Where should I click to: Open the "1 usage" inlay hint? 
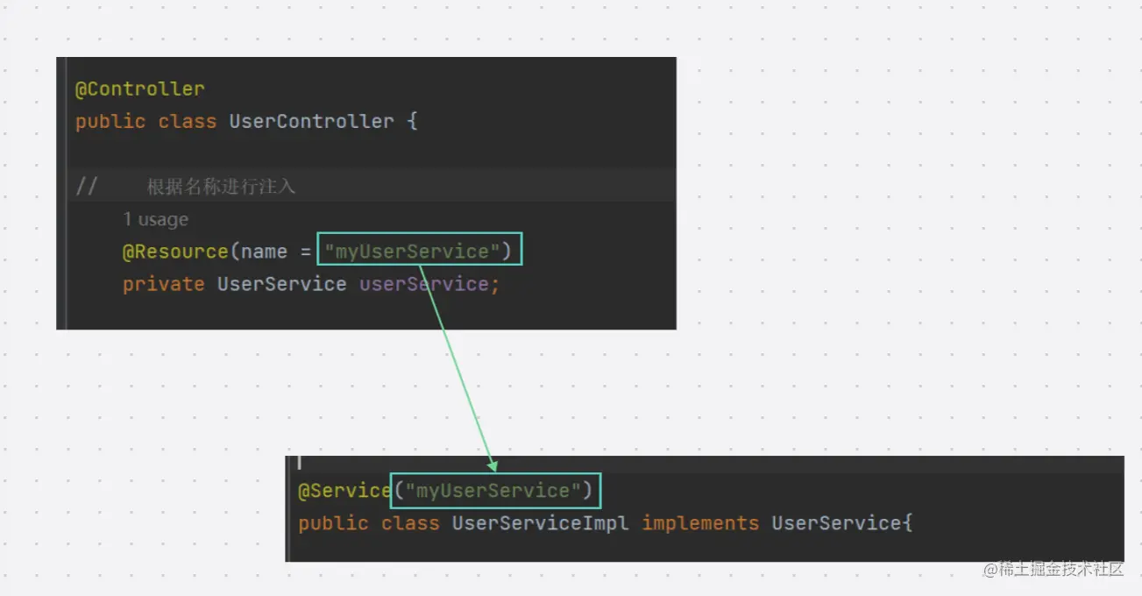(155, 219)
